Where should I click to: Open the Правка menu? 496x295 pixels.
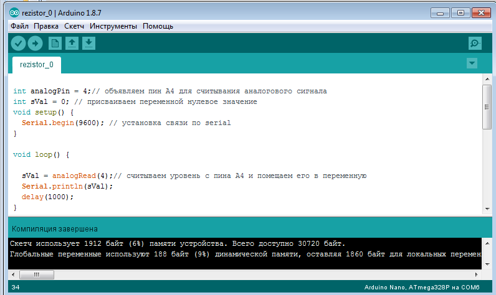(x=46, y=26)
